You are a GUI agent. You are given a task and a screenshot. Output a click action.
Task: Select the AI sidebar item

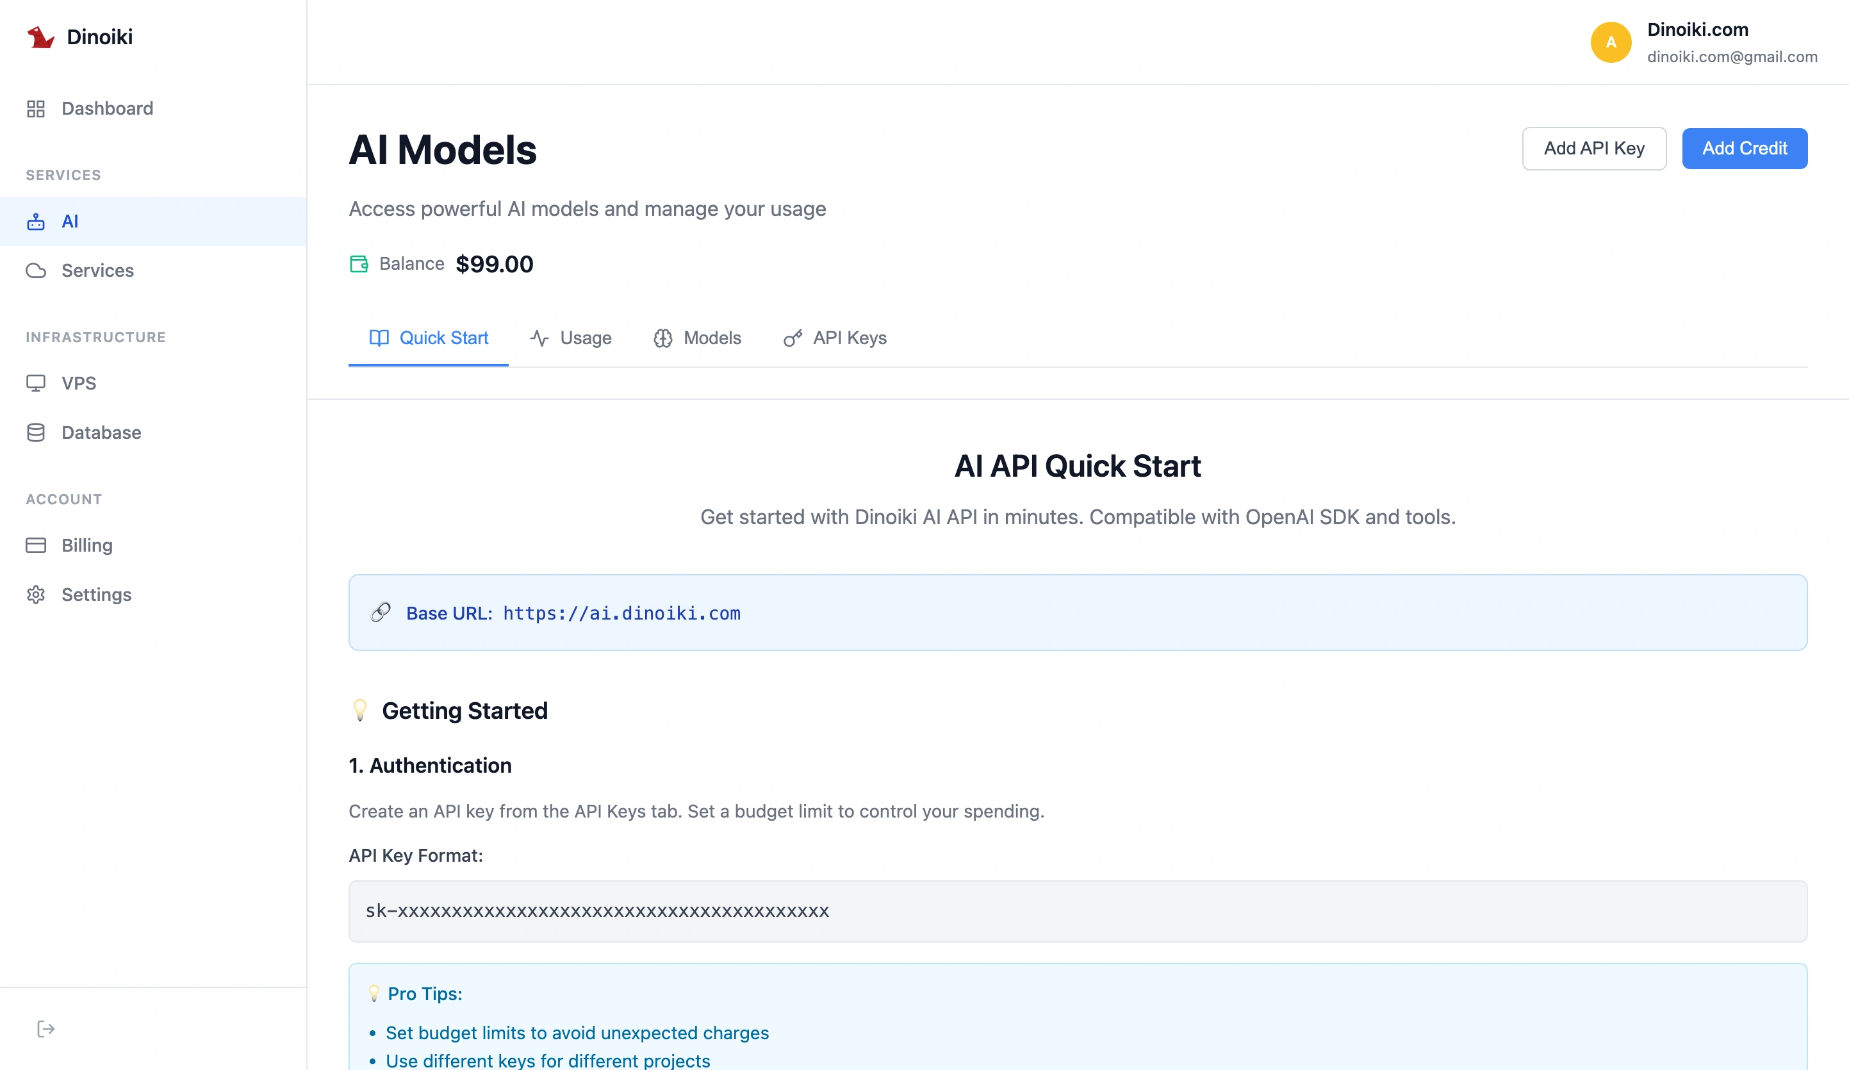click(x=70, y=222)
